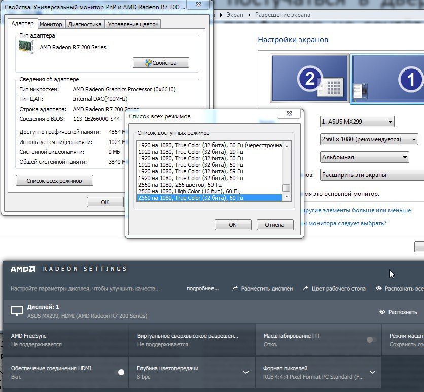Click BIOS value 113-1E266000-S44

click(x=96, y=119)
